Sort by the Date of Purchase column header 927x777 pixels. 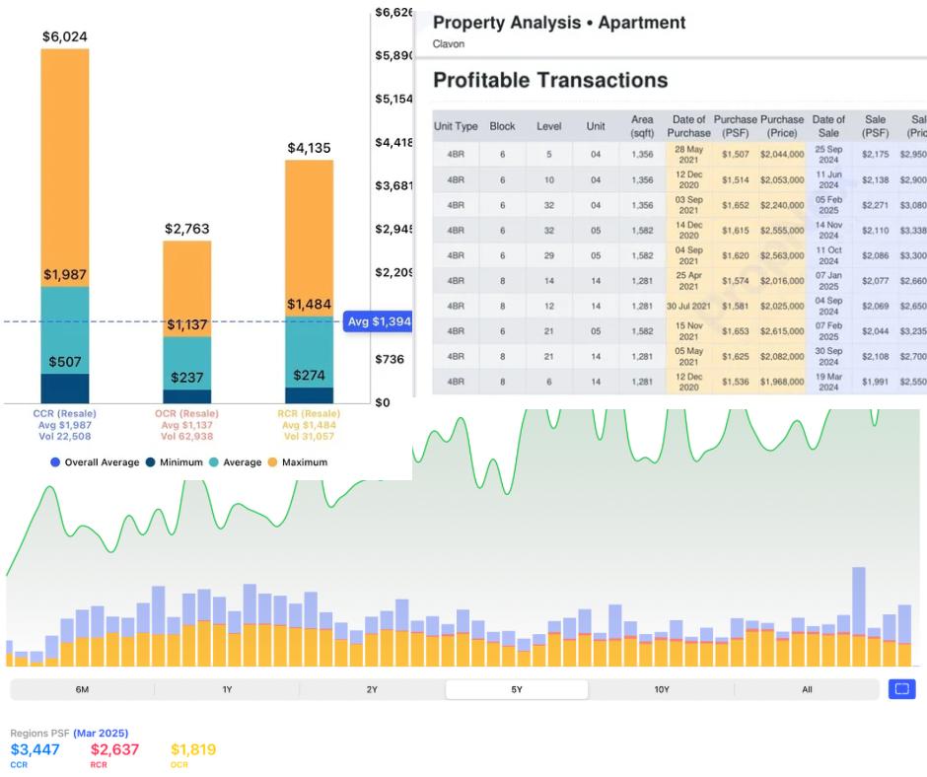pyautogui.click(x=688, y=126)
